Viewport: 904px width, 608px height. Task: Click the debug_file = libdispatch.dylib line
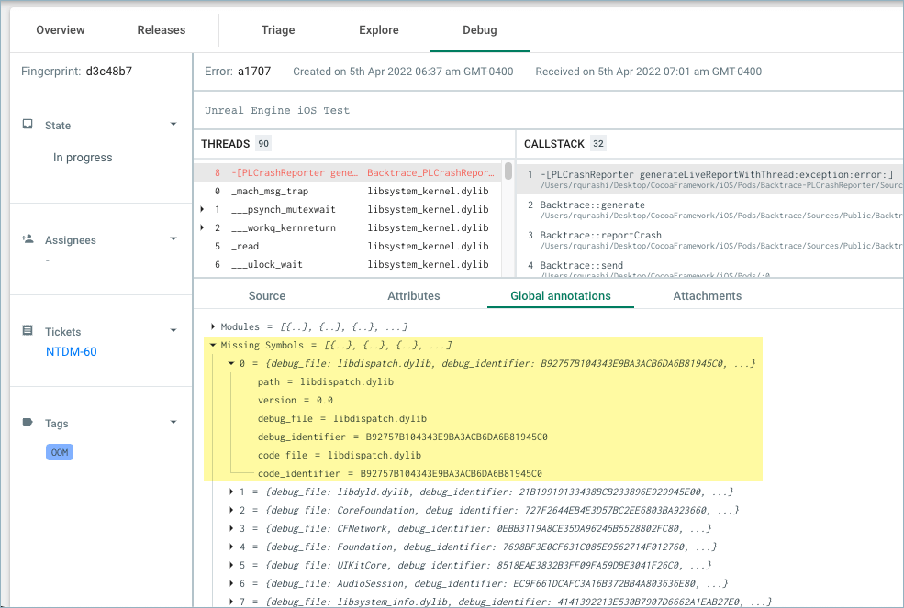(x=342, y=419)
